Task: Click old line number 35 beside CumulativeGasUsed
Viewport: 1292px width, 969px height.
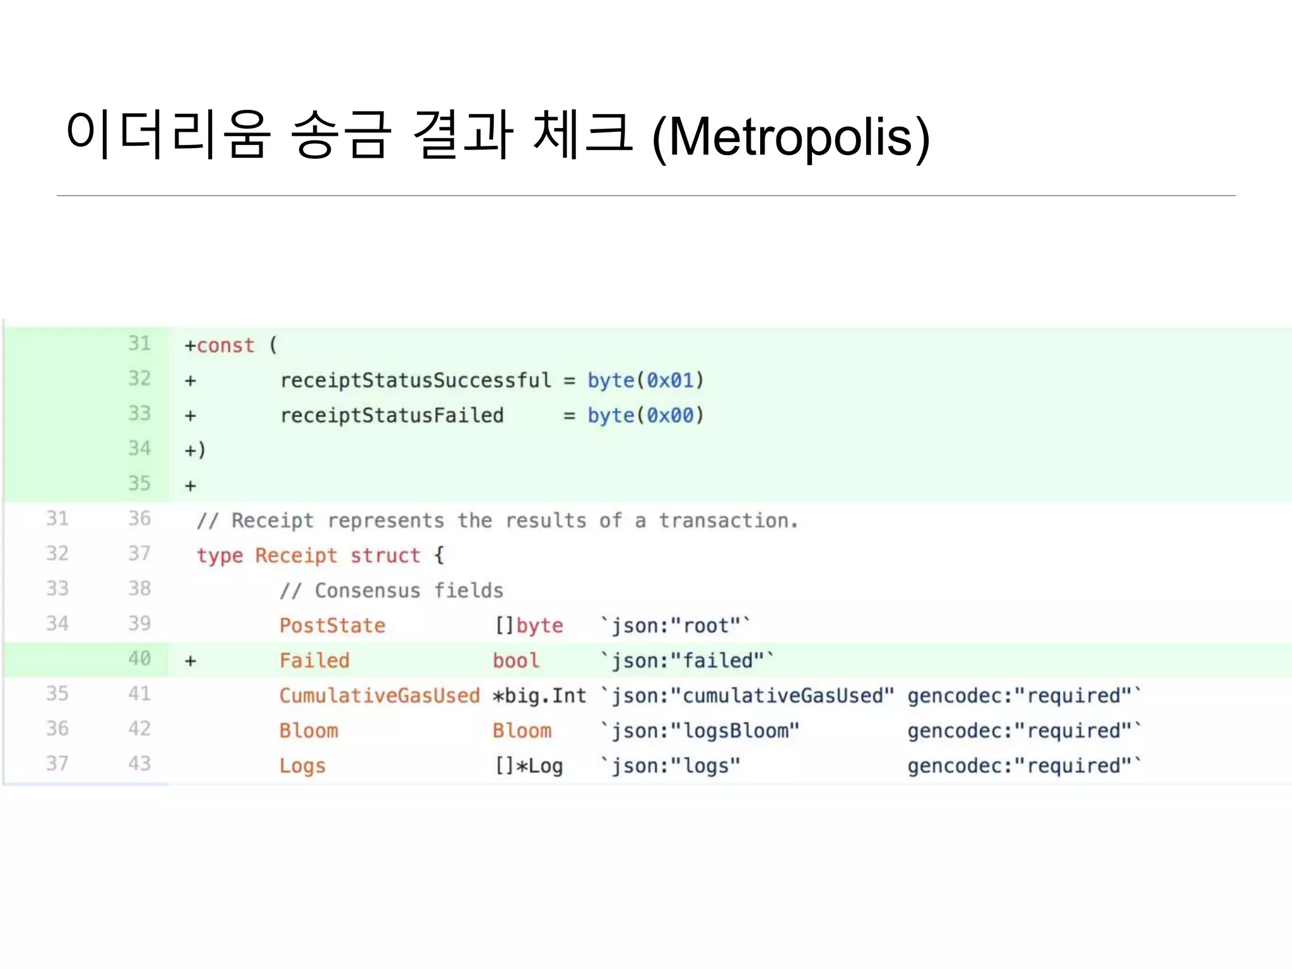Action: click(57, 694)
